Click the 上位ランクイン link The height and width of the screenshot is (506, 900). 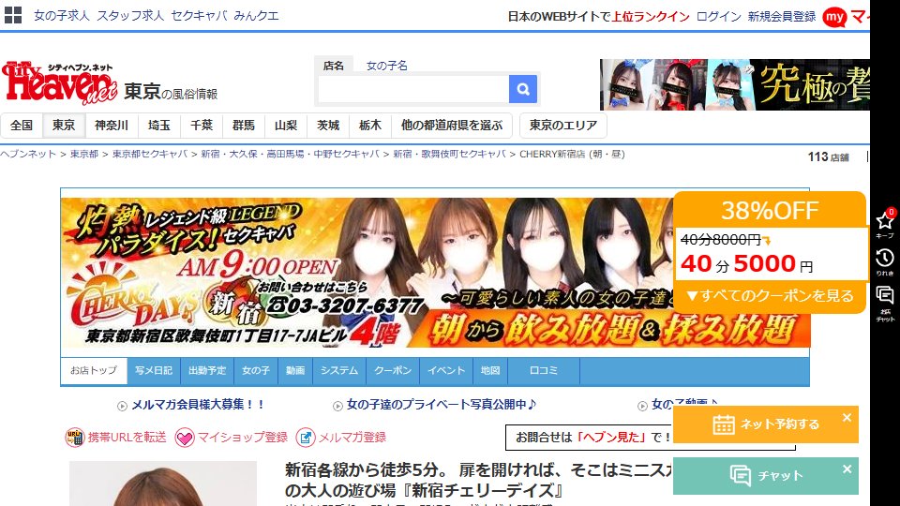(651, 17)
